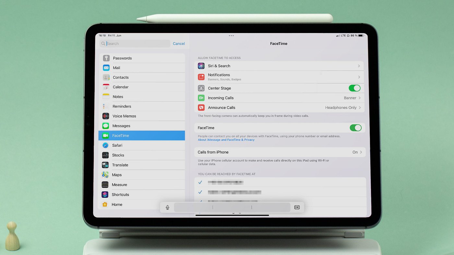Cancel the settings search
Screen dimensions: 454x255
click(179, 44)
